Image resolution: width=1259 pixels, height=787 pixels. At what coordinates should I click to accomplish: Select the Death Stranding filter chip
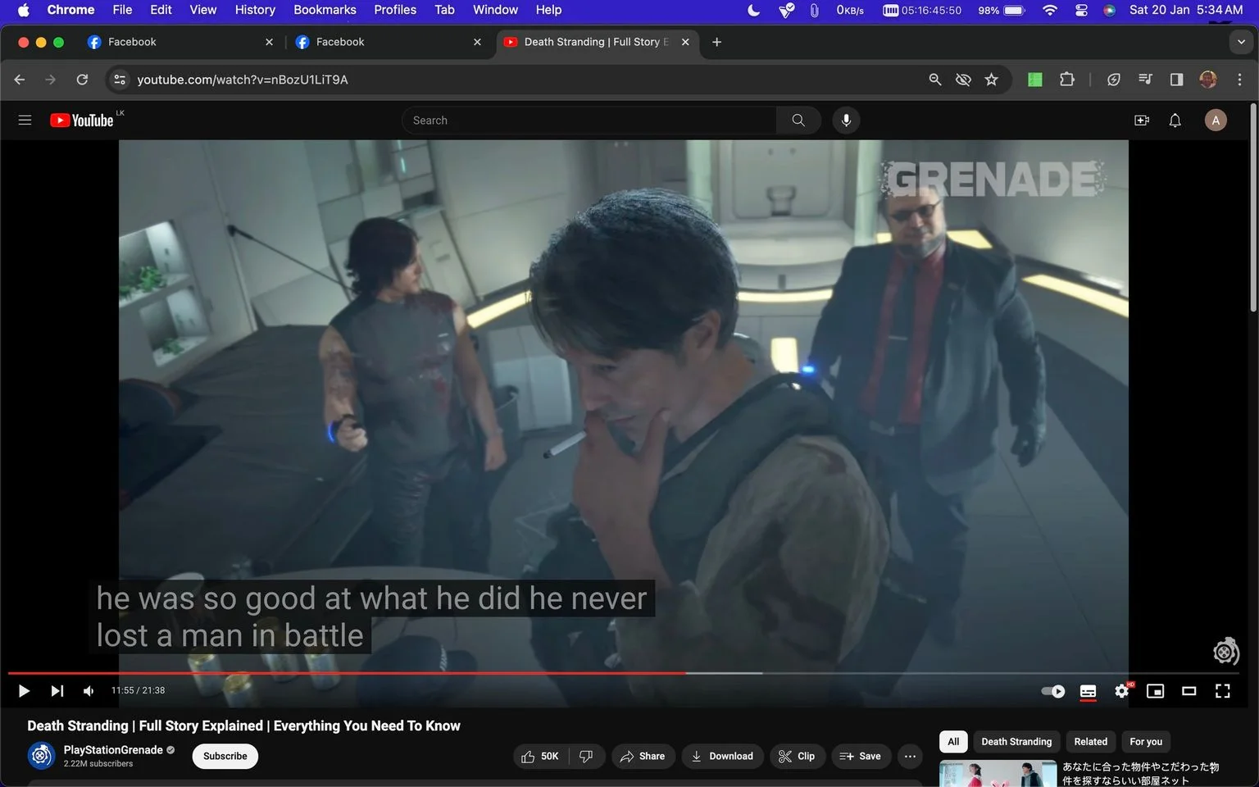pyautogui.click(x=1016, y=741)
